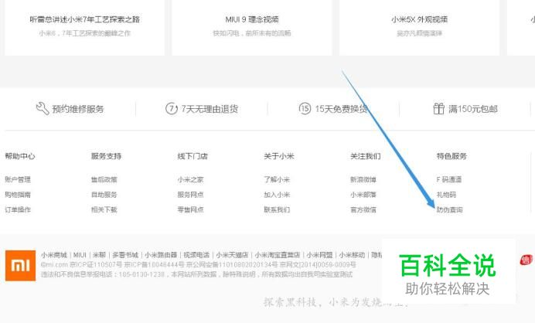This screenshot has width=535, height=323.
Task: Open 多看书城 in the bottom site links
Action: 125,255
